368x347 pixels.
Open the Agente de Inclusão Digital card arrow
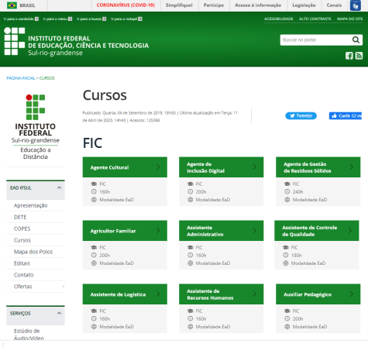tap(255, 167)
